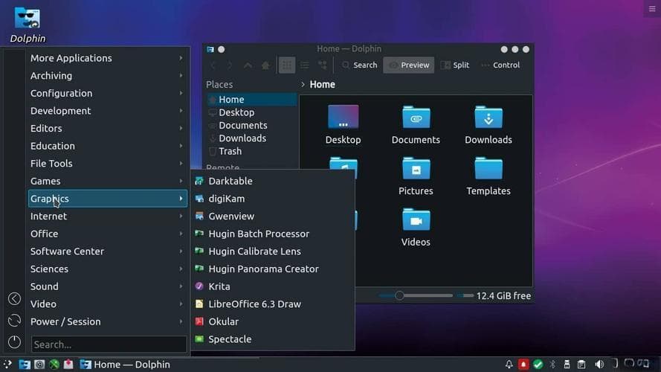Click the restart icon in launcher sidebar
The width and height of the screenshot is (661, 372).
[14, 321]
